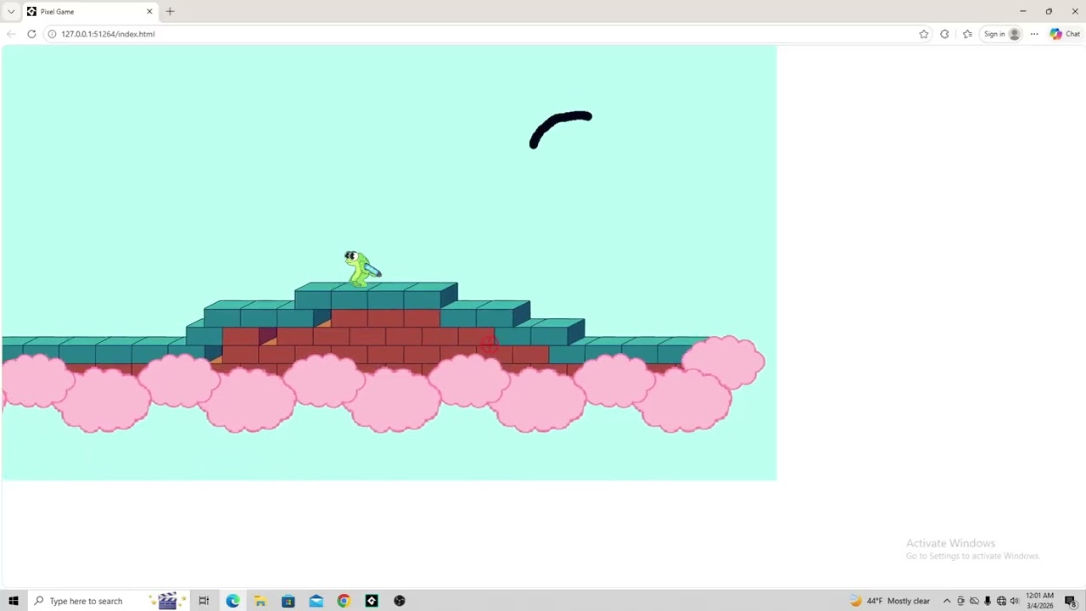
Task: Click the Type here to search box
Action: coord(110,601)
